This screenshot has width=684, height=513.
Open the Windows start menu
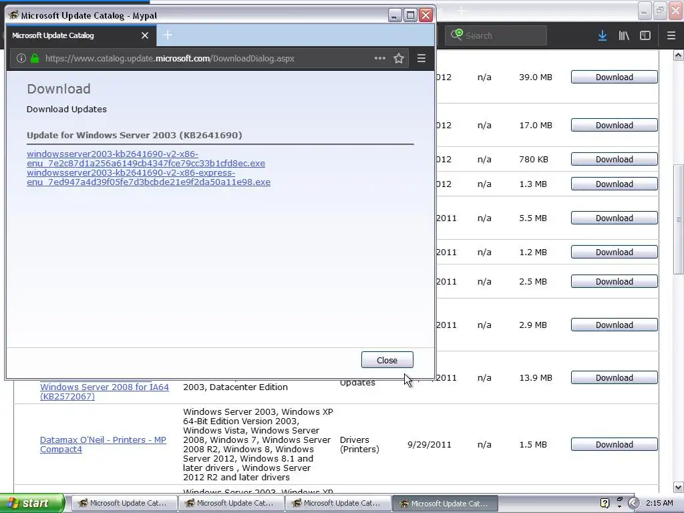[32, 503]
